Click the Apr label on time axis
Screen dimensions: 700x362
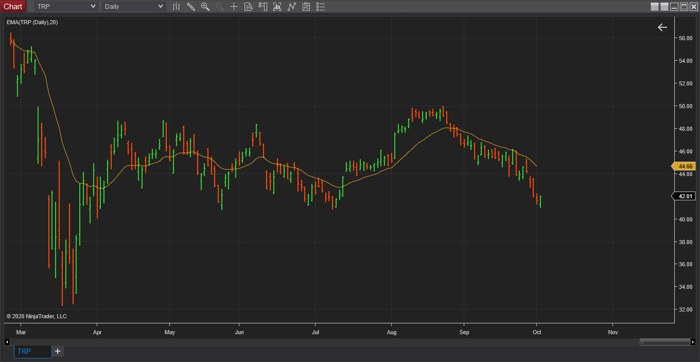click(x=97, y=332)
